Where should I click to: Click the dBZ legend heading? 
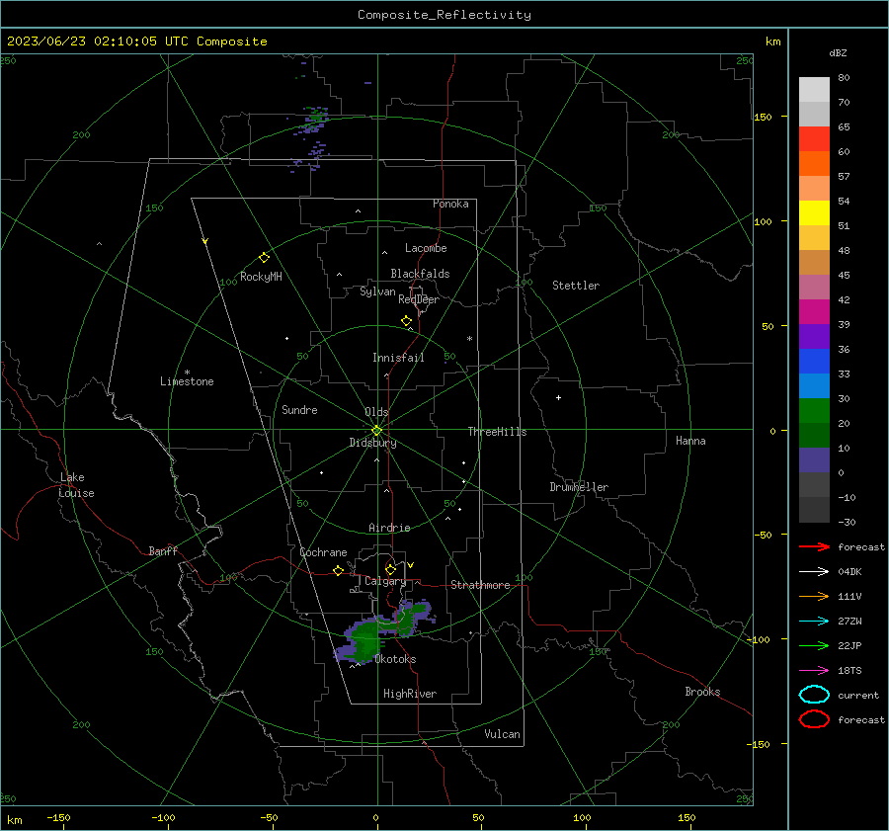click(x=838, y=53)
